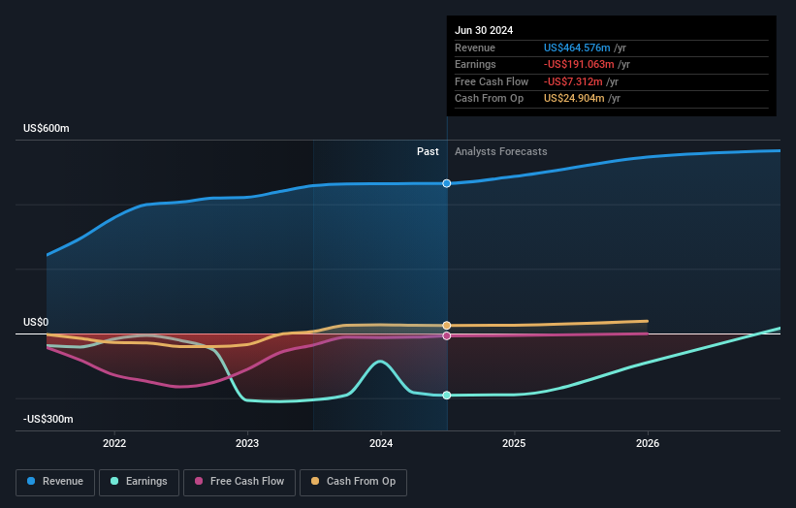Click the 2022 x-axis label

coord(114,443)
